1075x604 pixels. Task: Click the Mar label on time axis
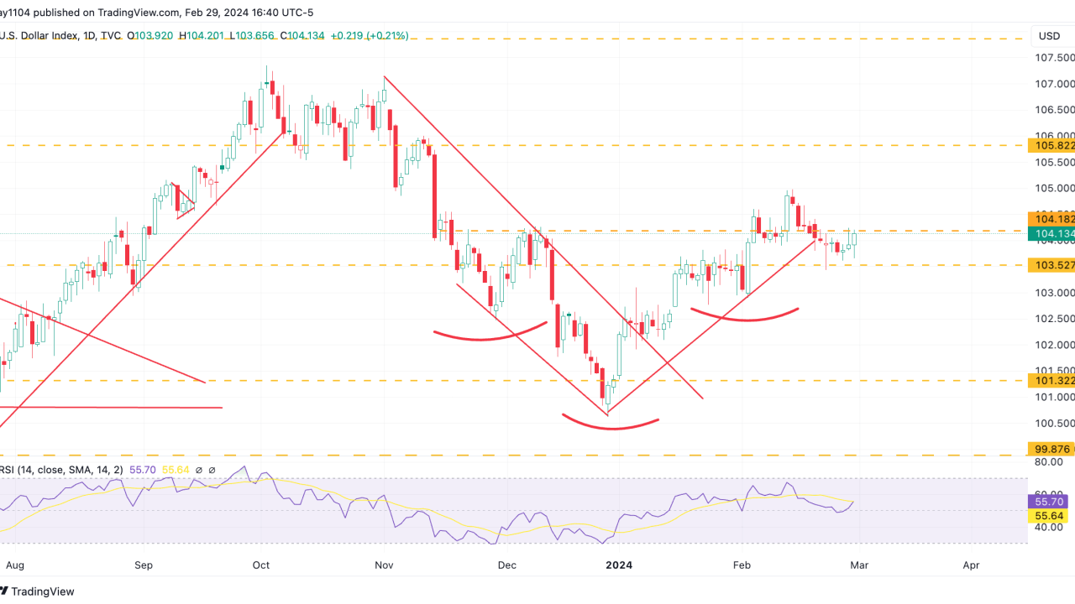coord(858,565)
